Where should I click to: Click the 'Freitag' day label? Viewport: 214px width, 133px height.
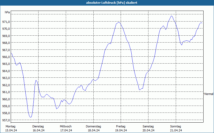click(x=121, y=126)
